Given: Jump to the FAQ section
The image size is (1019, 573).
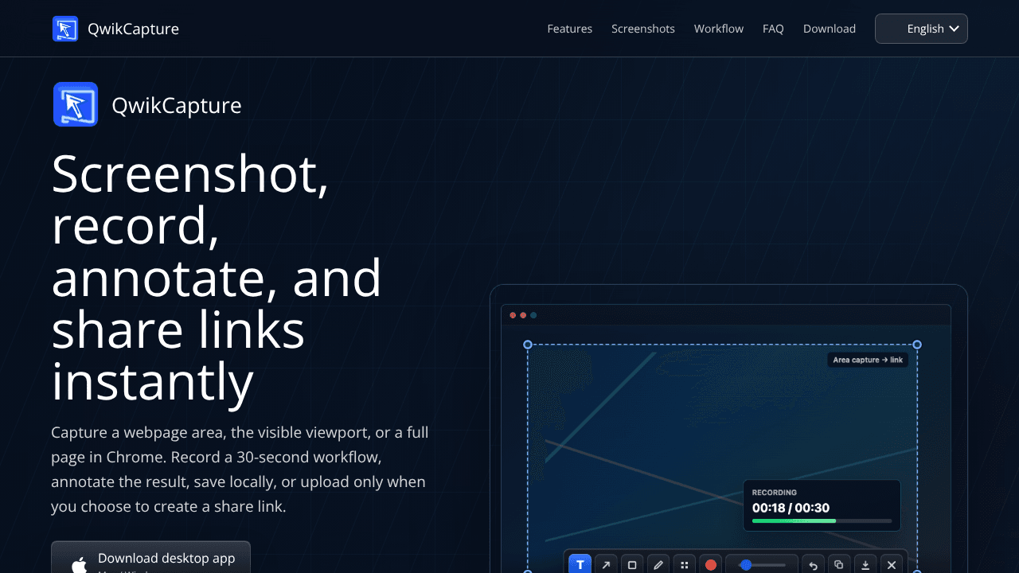Looking at the screenshot, I should [x=773, y=29].
